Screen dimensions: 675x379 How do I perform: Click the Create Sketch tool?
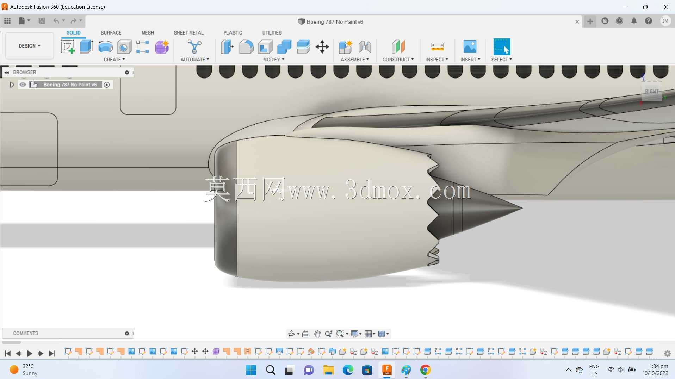pos(67,46)
